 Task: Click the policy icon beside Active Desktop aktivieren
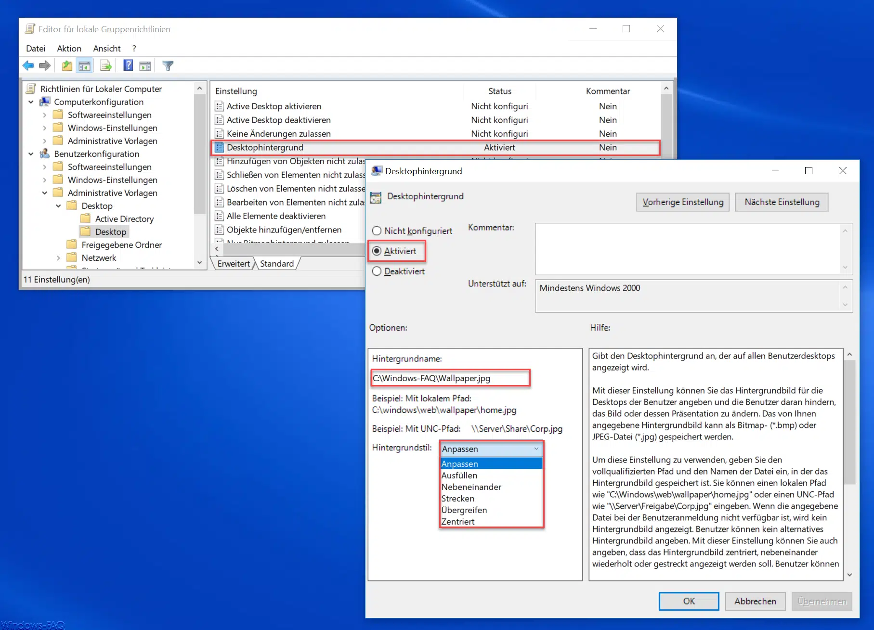click(x=219, y=106)
